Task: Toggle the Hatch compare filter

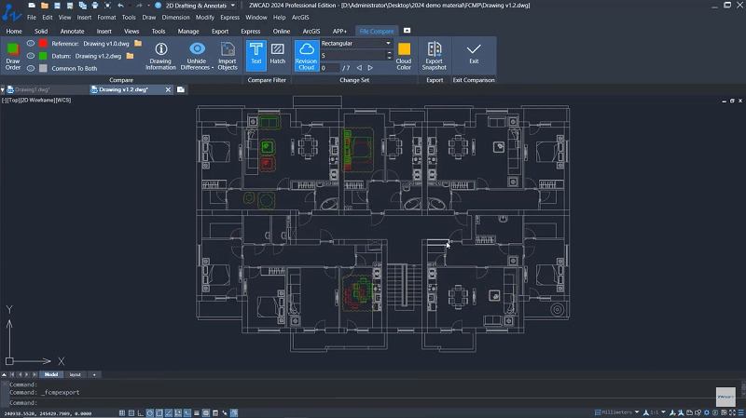Action: tap(278, 54)
